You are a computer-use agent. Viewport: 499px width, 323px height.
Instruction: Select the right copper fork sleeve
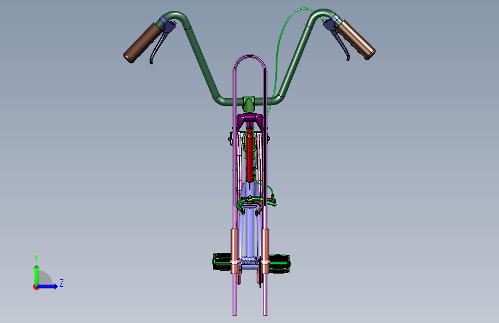point(265,251)
